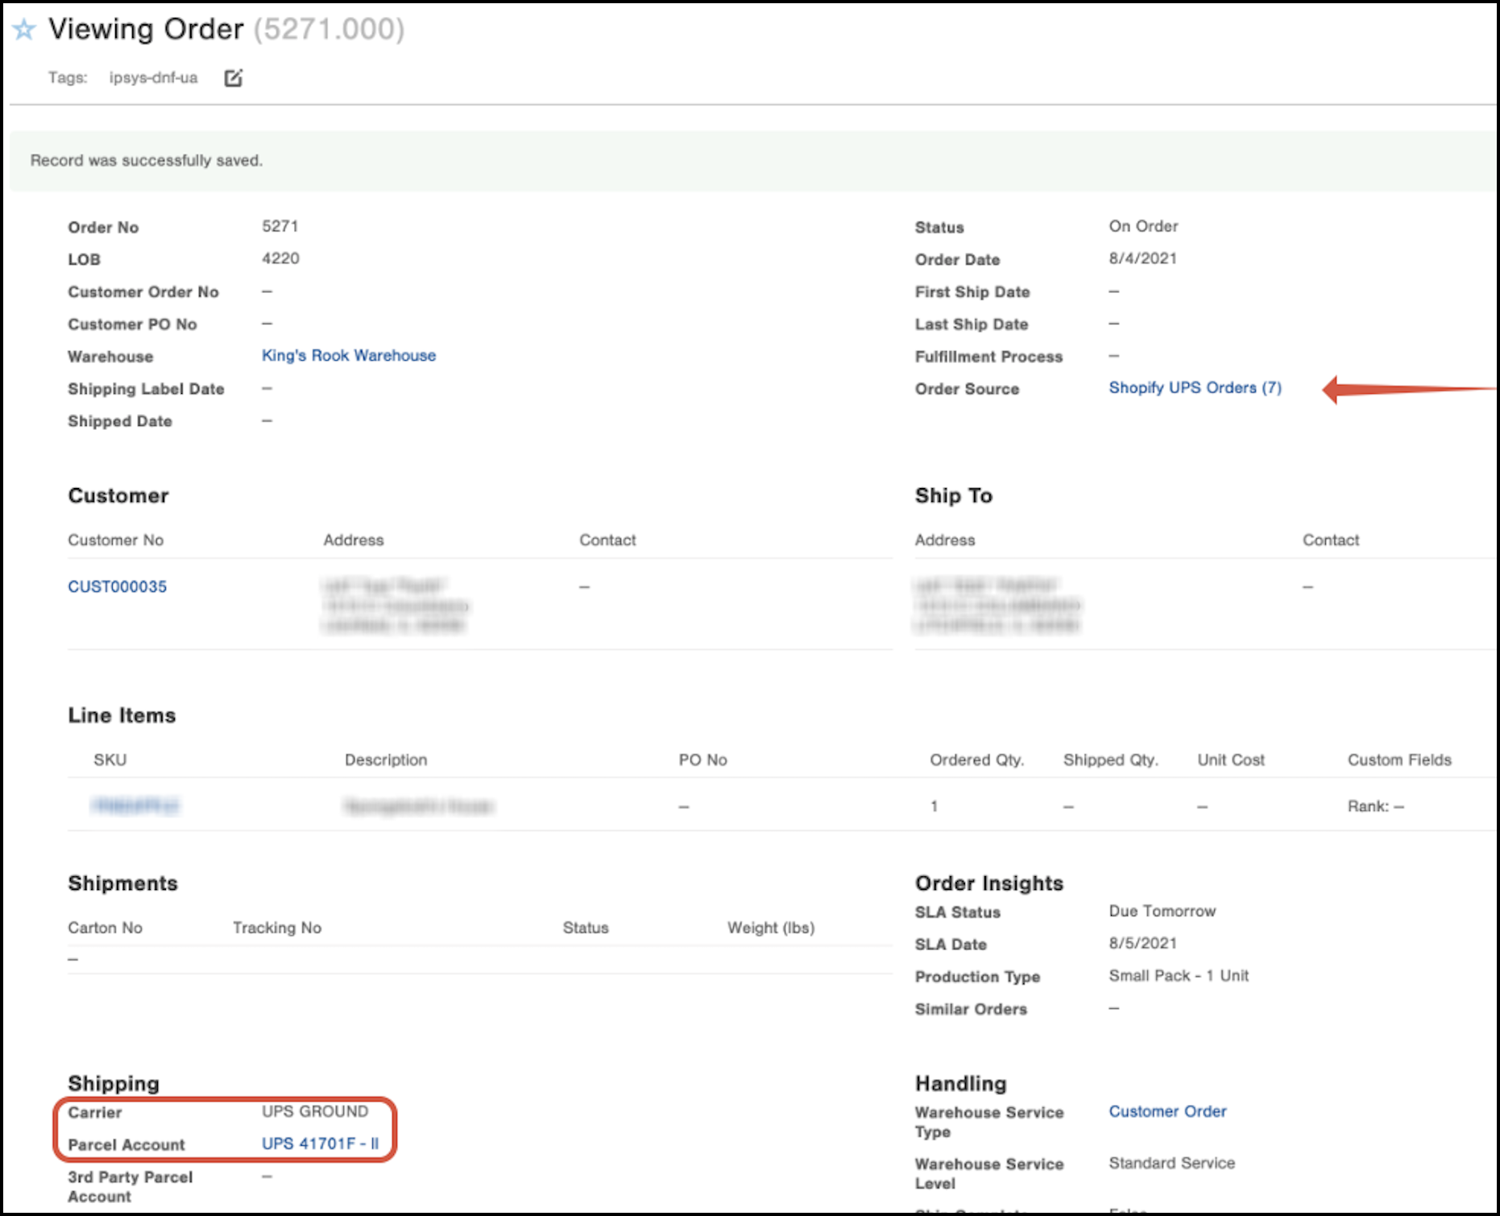Click the Similar Orders label
Screen dimensions: 1500x1216
[971, 1009]
